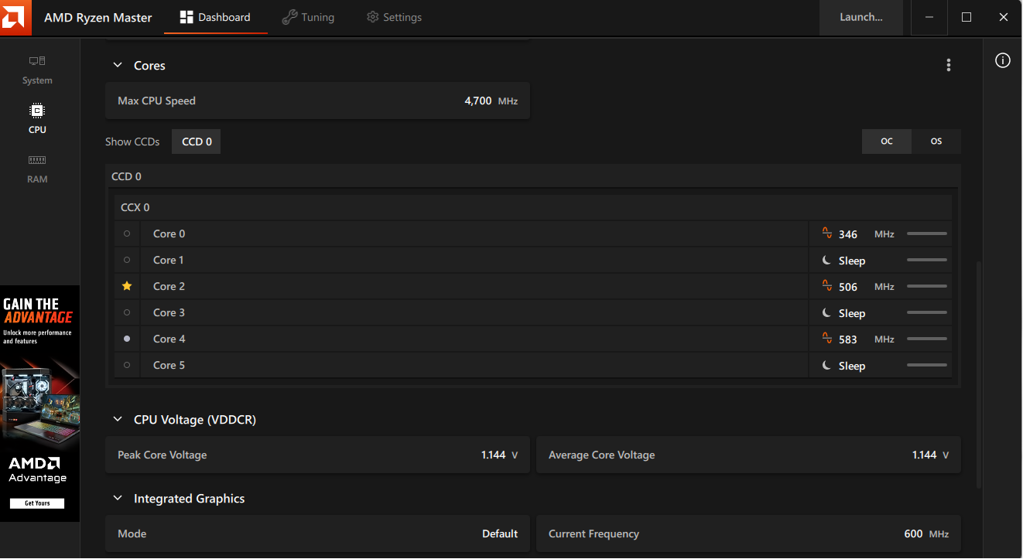Open the Dashboard tab

[215, 17]
